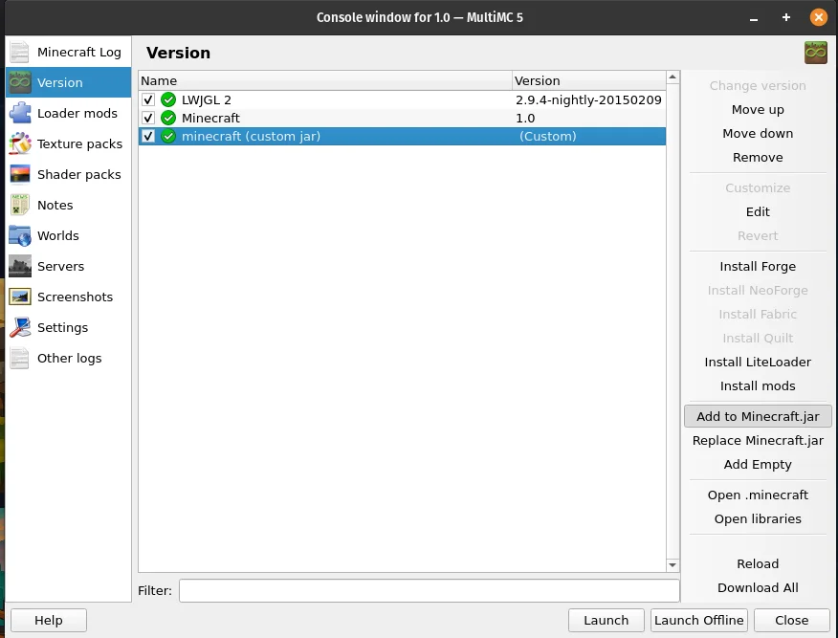The width and height of the screenshot is (838, 638).
Task: Toggle the Minecraft 1.0 component checkbox
Action: tap(148, 118)
